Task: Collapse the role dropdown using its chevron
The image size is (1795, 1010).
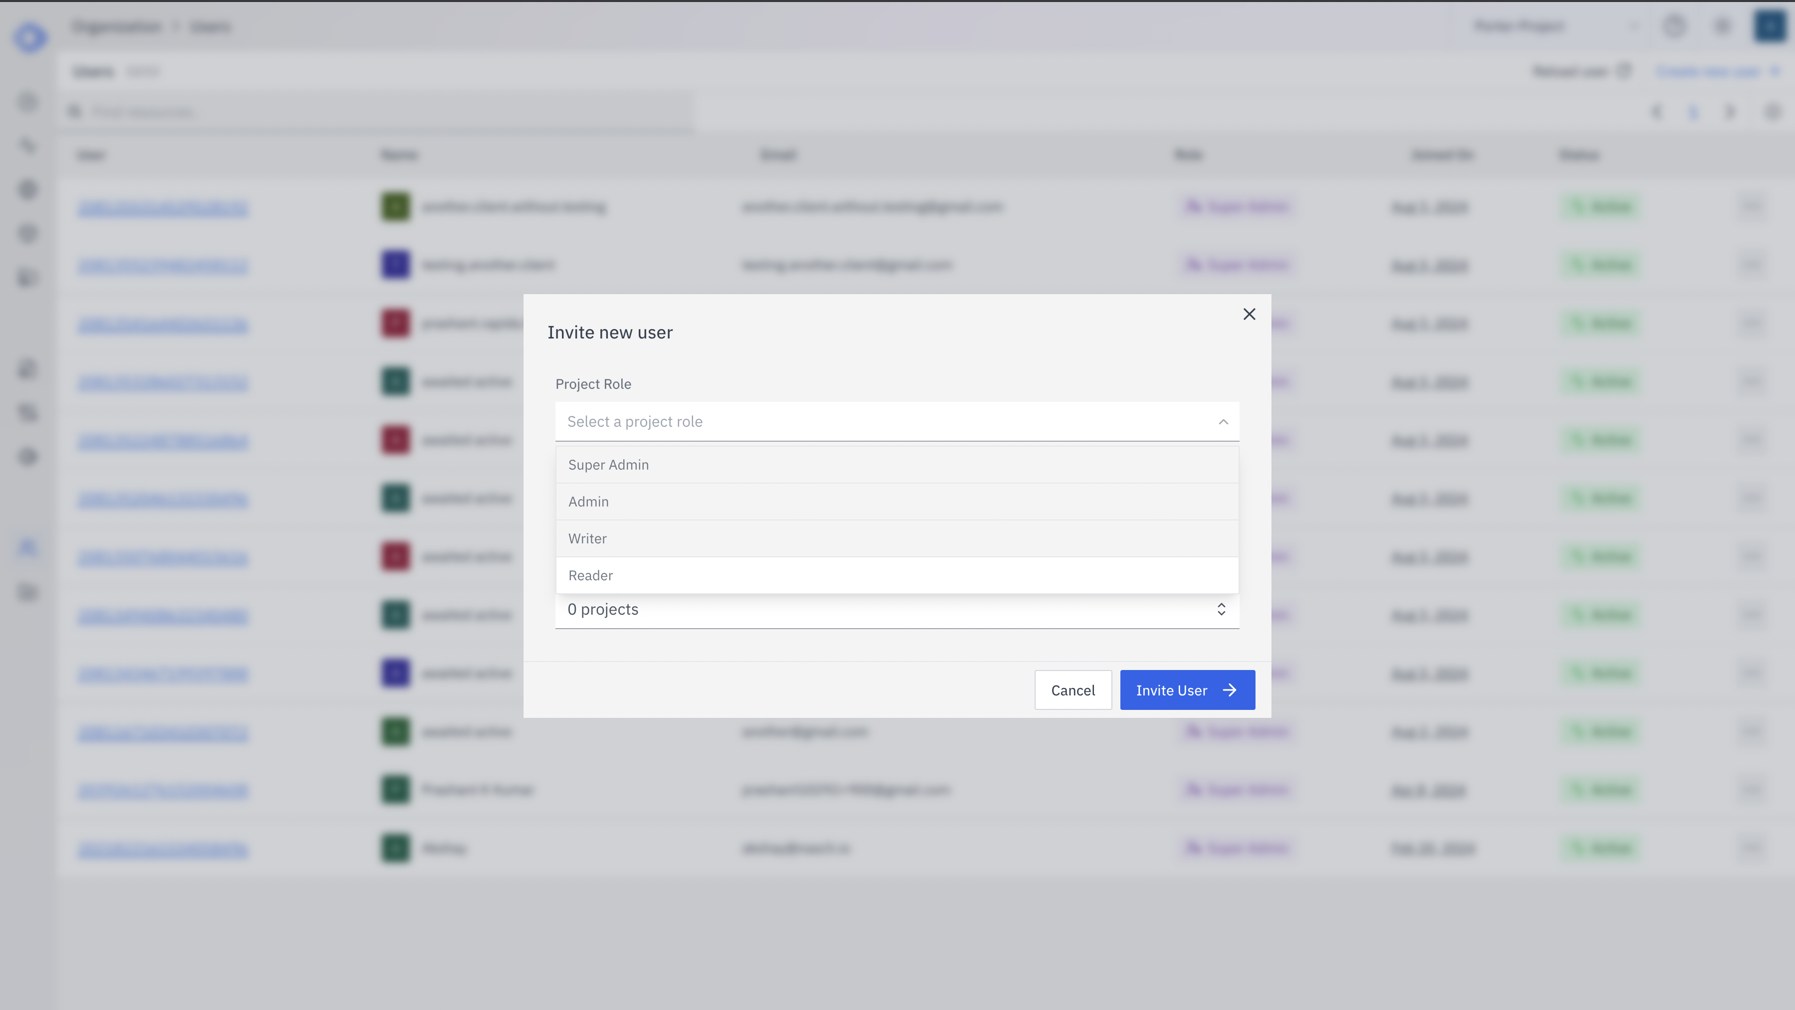Action: tap(1223, 421)
